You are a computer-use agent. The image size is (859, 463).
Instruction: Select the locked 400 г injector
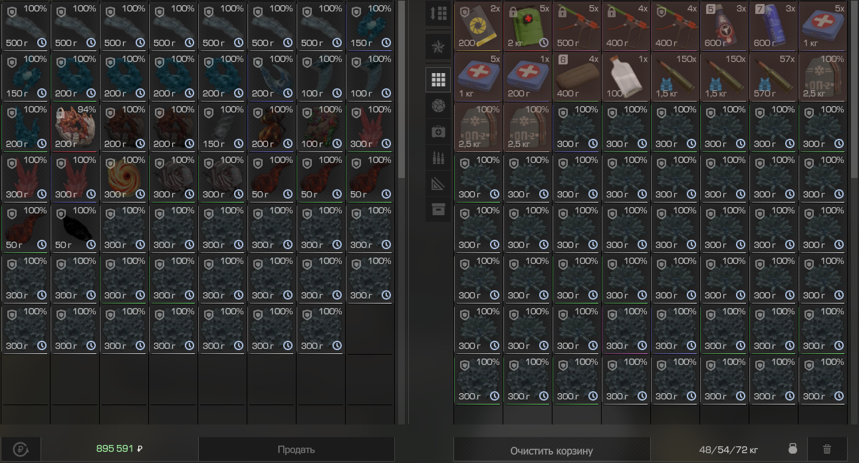[626, 26]
